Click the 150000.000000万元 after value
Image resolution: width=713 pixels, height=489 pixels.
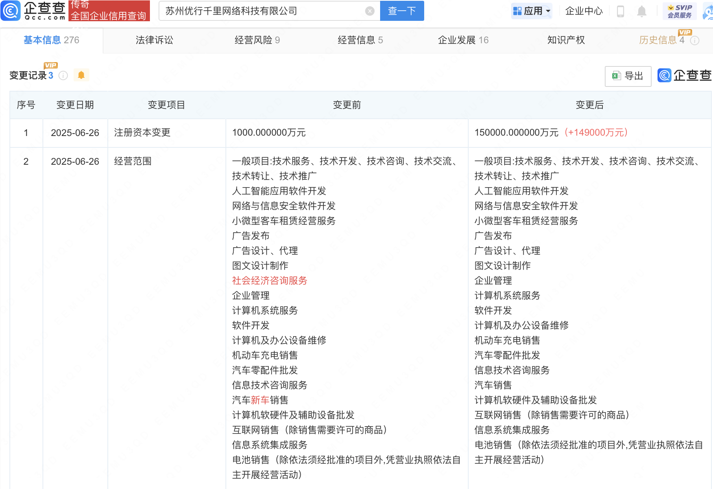pyautogui.click(x=516, y=132)
